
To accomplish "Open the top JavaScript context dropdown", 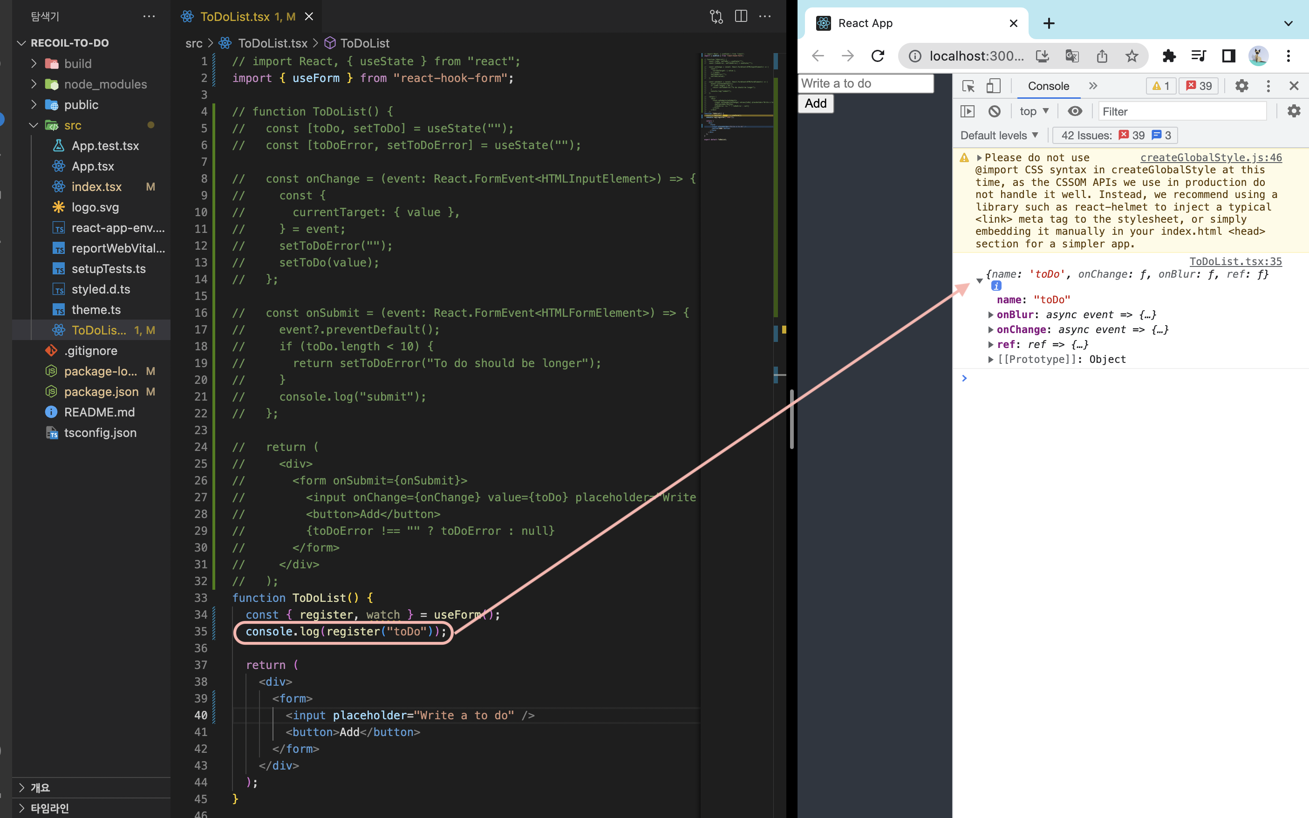I will pos(1034,111).
